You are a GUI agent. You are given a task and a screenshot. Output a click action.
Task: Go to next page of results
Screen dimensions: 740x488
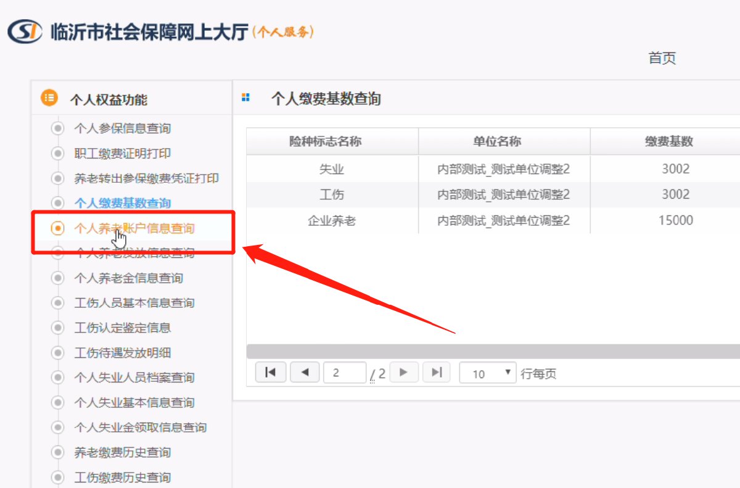click(x=404, y=372)
